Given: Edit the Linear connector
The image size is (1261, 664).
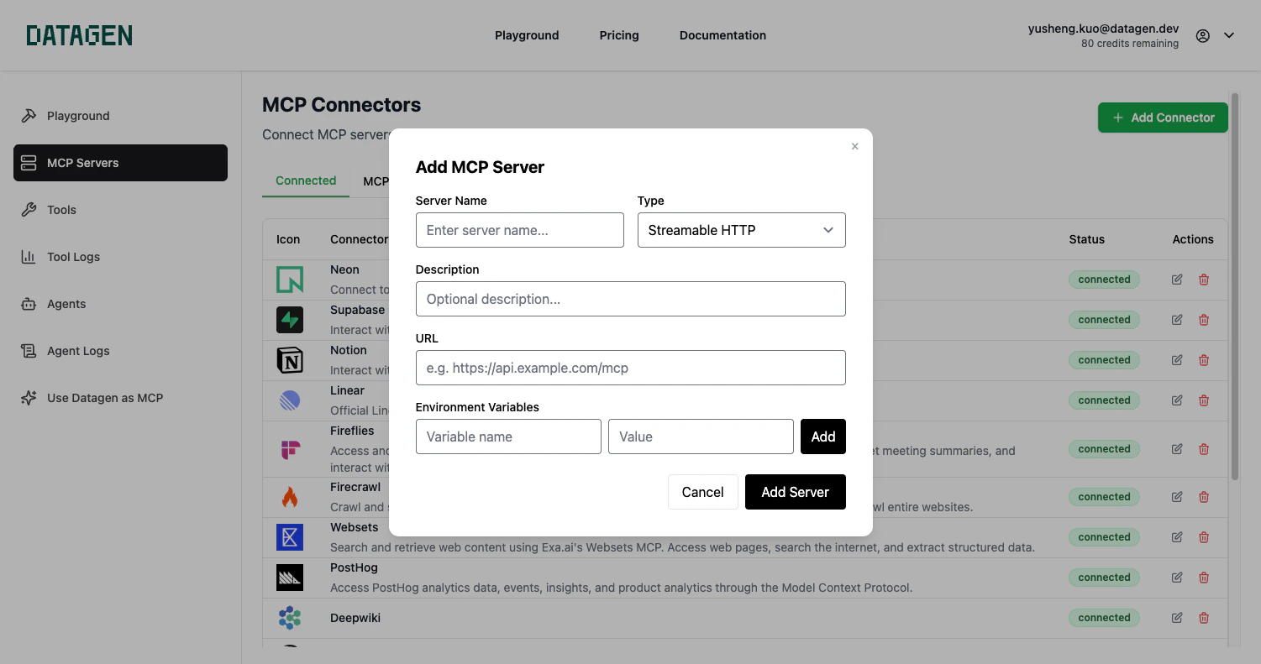Looking at the screenshot, I should click(x=1176, y=400).
